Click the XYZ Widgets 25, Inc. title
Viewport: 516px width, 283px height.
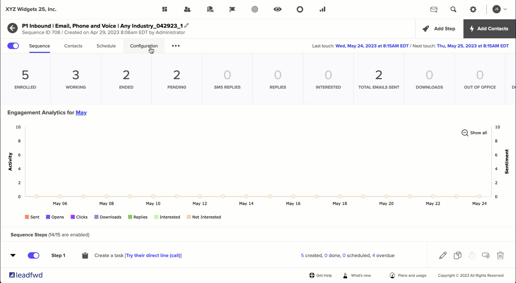(x=31, y=9)
